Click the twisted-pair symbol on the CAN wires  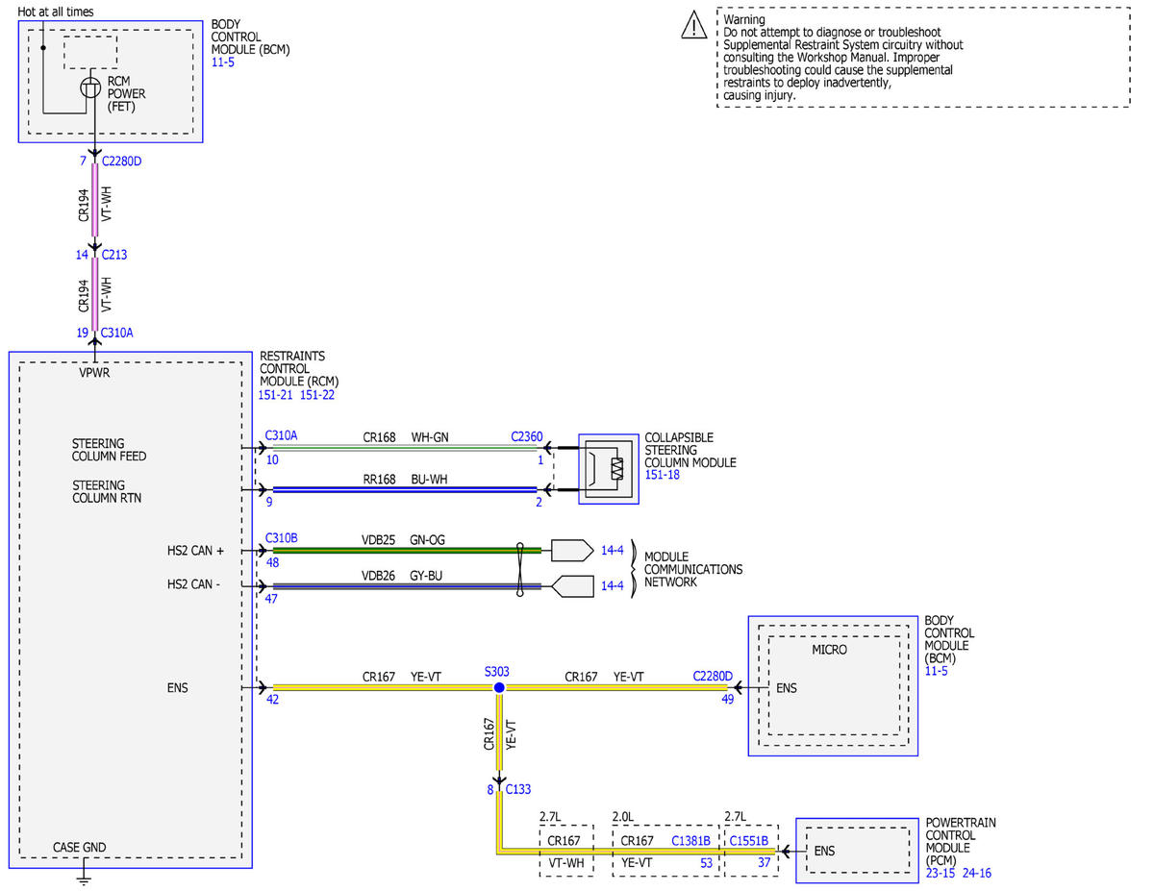(520, 568)
